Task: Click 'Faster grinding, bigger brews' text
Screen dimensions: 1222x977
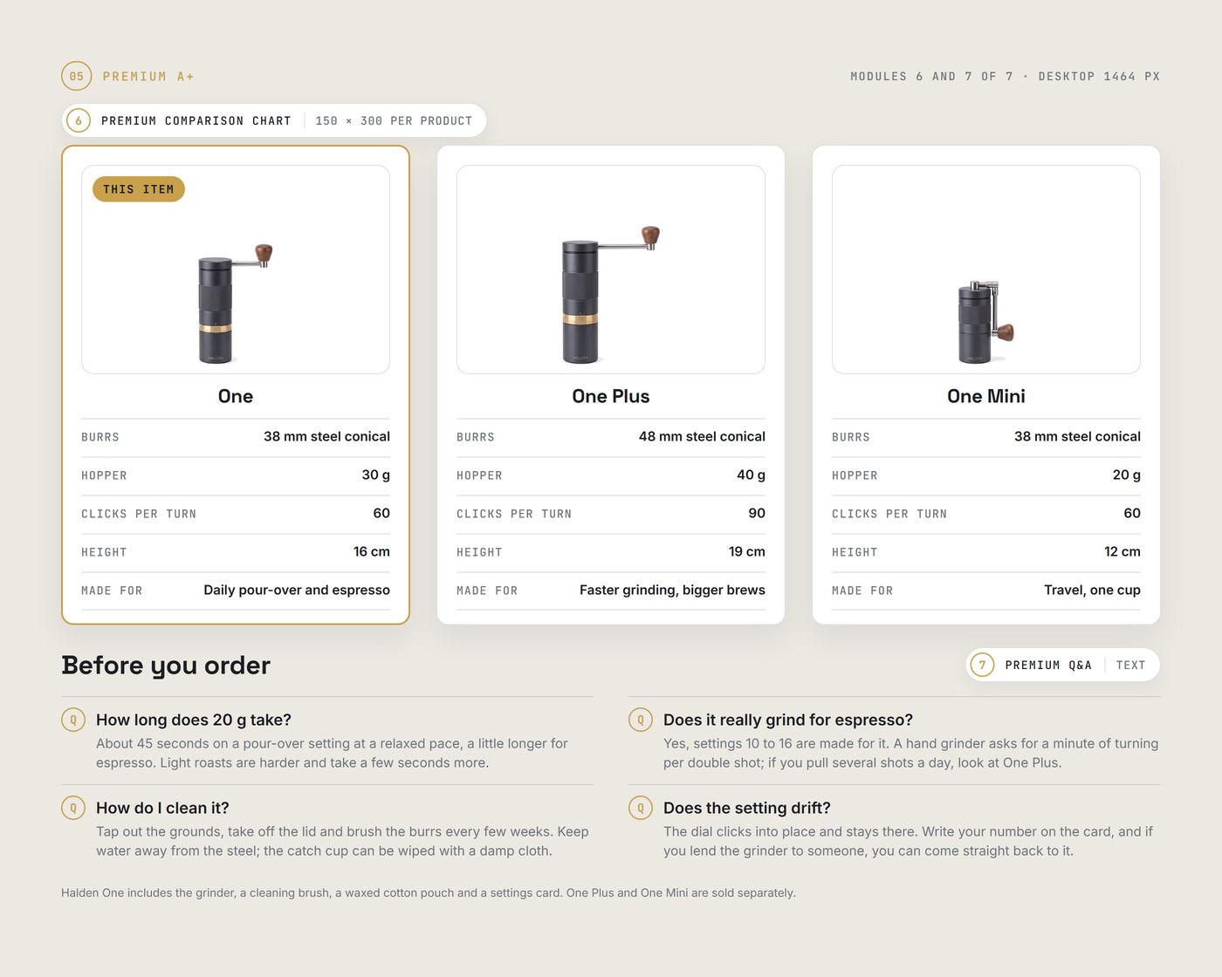Action: point(672,590)
